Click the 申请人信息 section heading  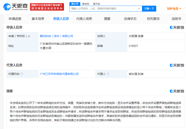[14, 27]
